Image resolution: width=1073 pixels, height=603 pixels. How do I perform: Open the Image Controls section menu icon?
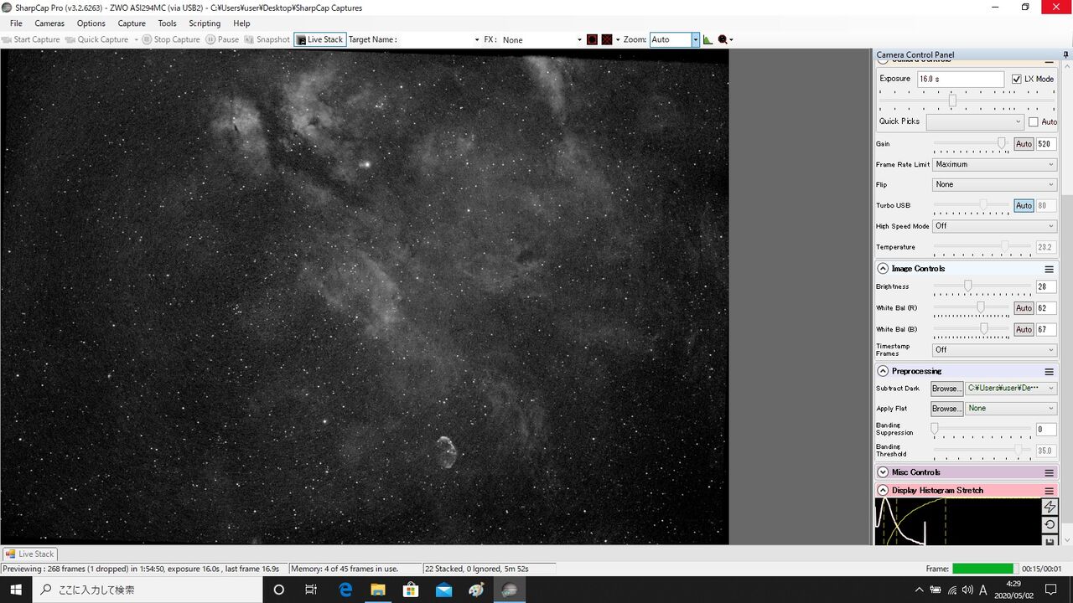tap(1049, 269)
